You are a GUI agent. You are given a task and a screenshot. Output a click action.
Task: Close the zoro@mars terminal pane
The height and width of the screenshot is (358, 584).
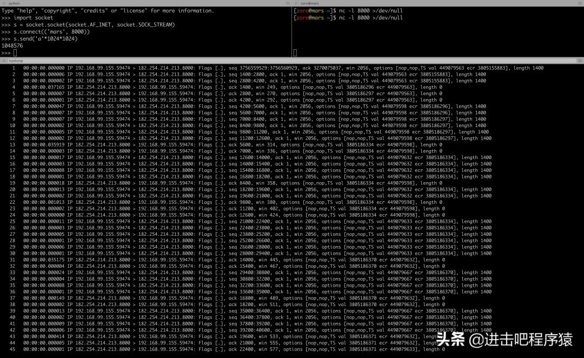click(295, 3)
